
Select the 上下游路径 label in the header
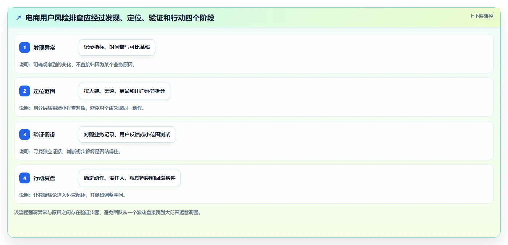(481, 16)
